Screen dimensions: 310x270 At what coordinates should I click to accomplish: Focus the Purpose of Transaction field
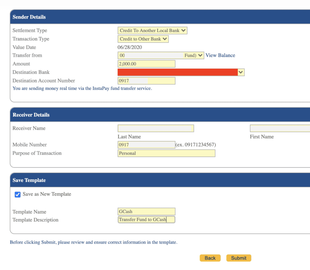point(166,153)
